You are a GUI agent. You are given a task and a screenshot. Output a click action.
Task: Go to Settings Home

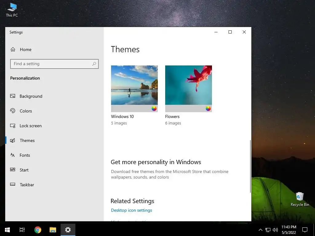click(x=54, y=49)
